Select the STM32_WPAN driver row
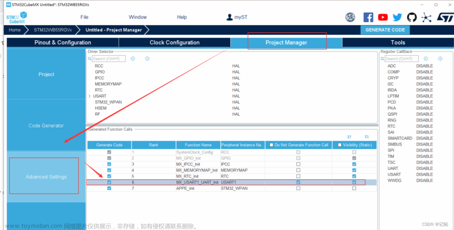This screenshot has width=454, height=230. [x=109, y=102]
